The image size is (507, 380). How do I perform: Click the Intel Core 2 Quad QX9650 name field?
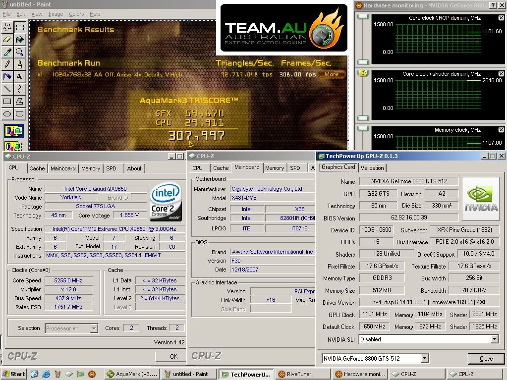click(95, 189)
